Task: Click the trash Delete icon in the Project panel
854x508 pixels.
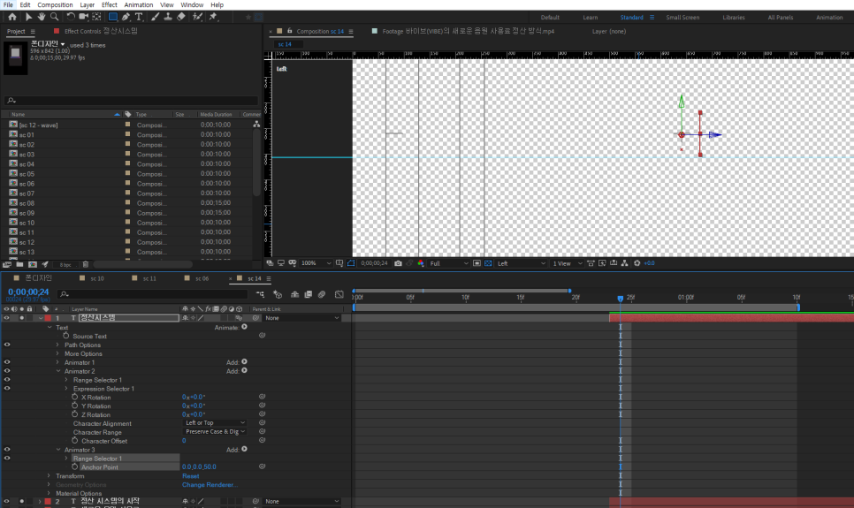Action: pos(86,265)
